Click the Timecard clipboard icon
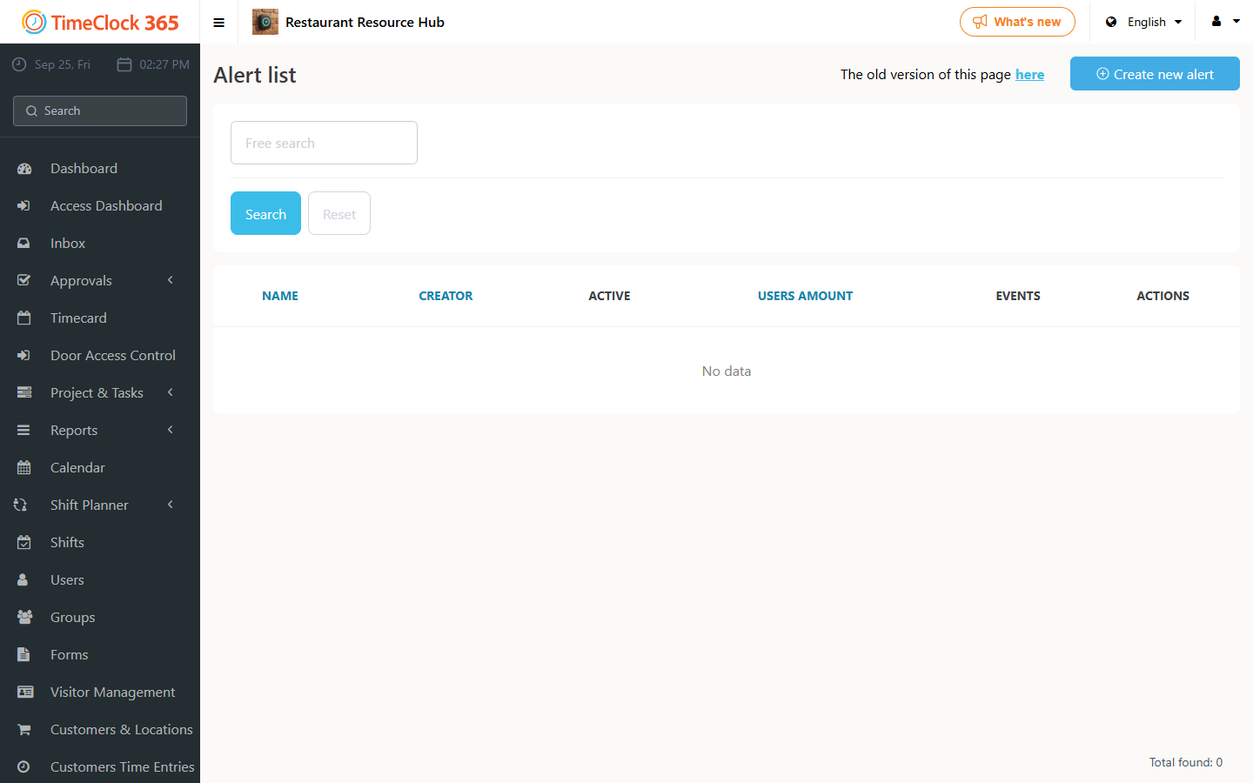 tap(23, 318)
